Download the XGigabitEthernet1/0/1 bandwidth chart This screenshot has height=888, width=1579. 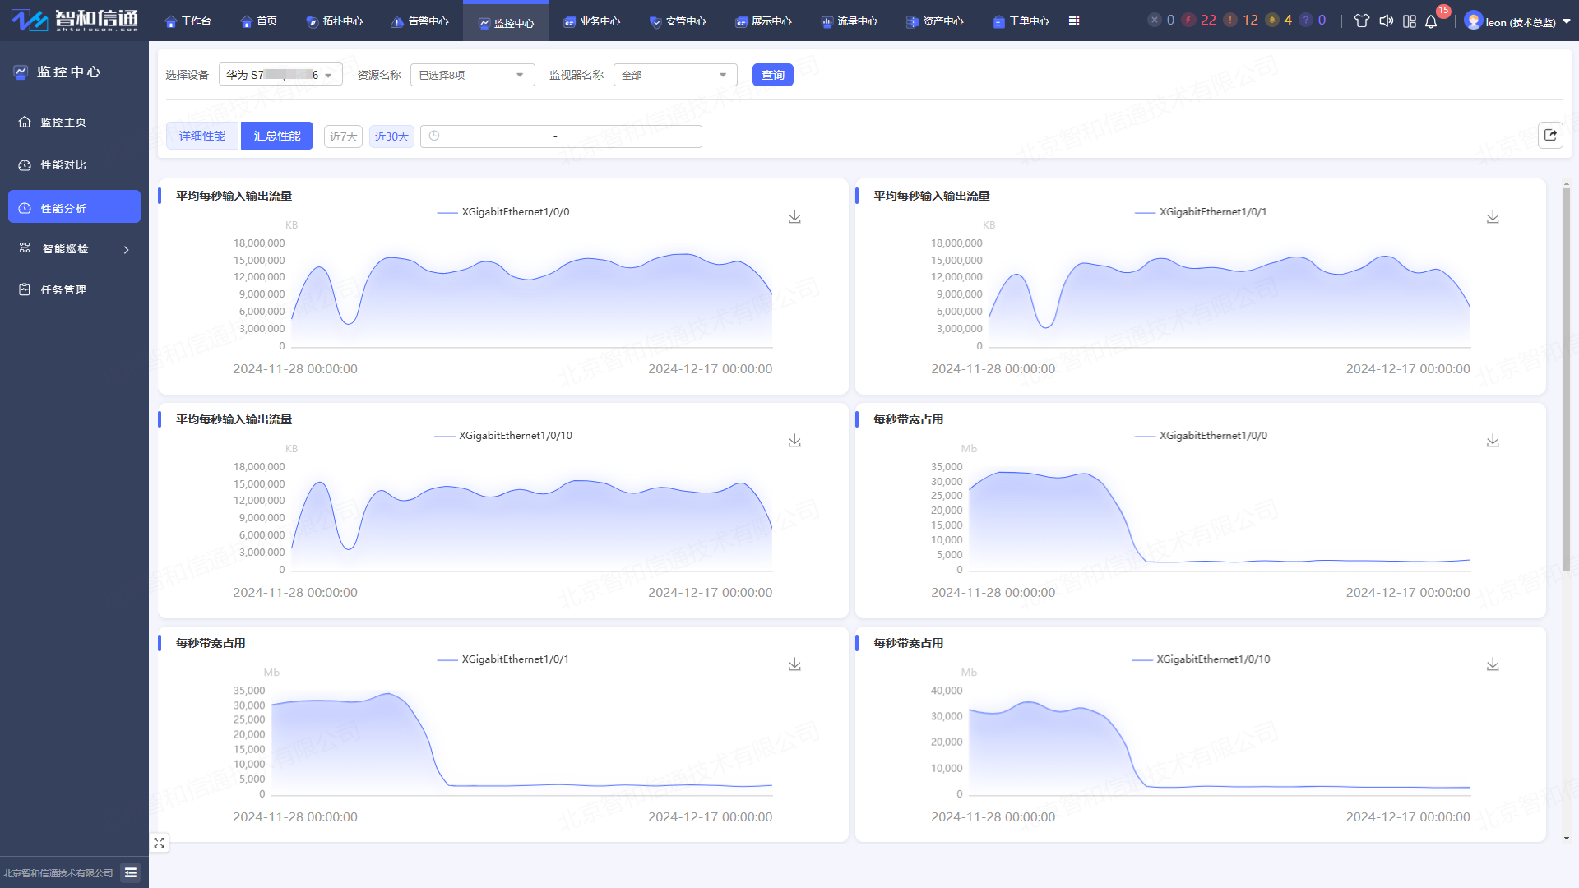pos(794,664)
